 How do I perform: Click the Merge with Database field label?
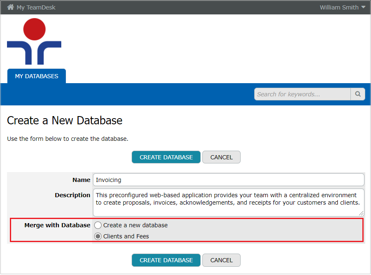coord(57,225)
